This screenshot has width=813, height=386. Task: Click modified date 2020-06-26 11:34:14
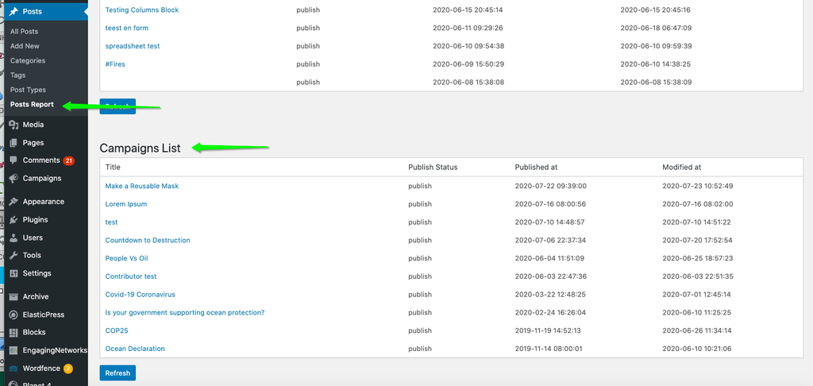point(697,330)
